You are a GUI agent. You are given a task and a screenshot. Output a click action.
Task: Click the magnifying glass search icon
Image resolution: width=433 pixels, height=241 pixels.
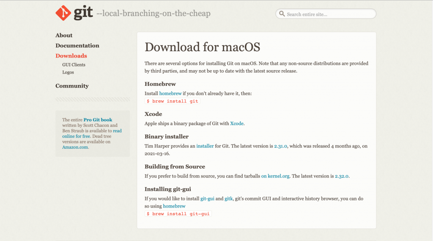pos(282,14)
